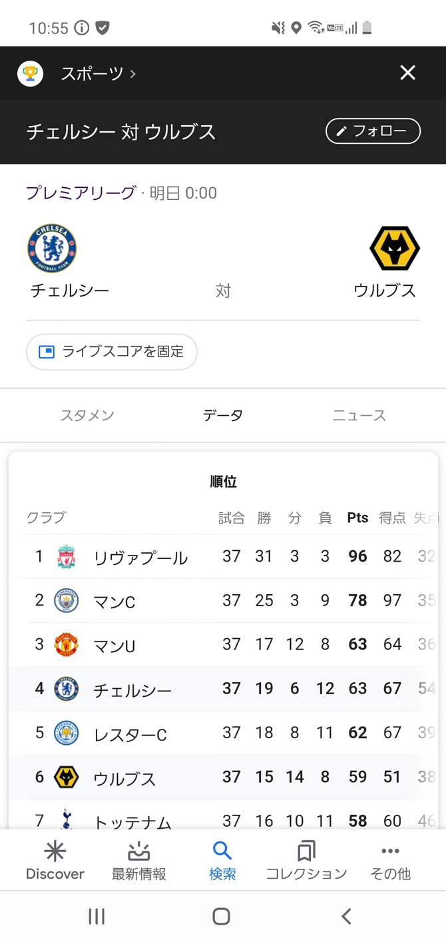Tap the Manchester City crest in standings
The height and width of the screenshot is (942, 446).
click(66, 601)
